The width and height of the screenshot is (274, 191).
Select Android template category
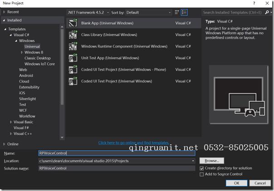click(26, 76)
